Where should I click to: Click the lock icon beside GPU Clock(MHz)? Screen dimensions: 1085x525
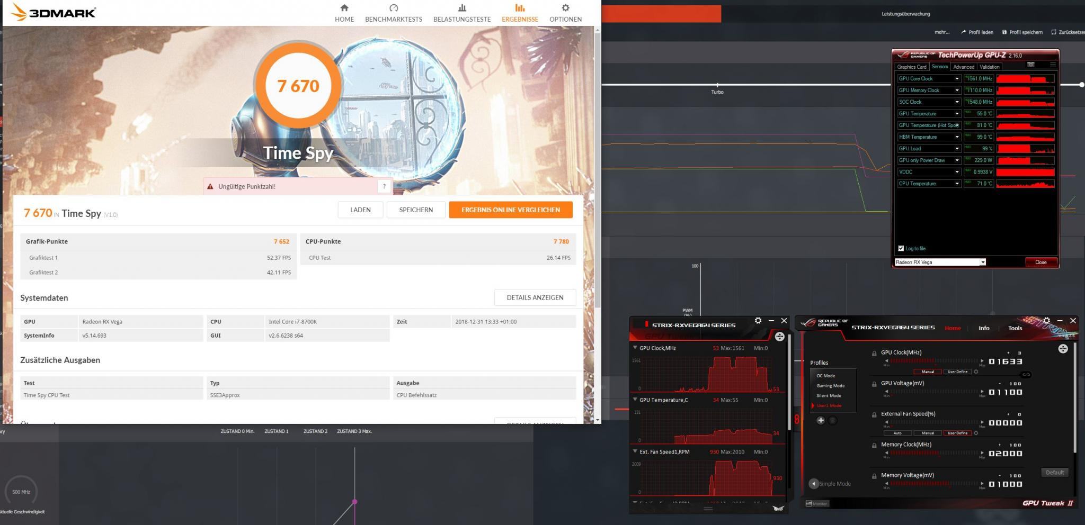[874, 354]
